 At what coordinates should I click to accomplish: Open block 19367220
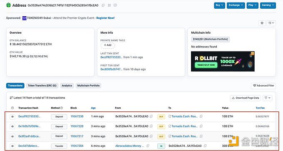click(x=77, y=126)
